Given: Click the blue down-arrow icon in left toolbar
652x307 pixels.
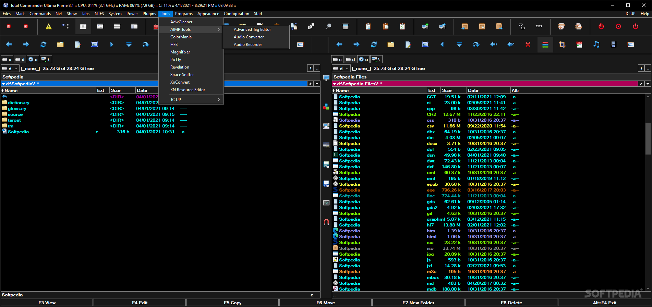Looking at the screenshot, I should (129, 45).
